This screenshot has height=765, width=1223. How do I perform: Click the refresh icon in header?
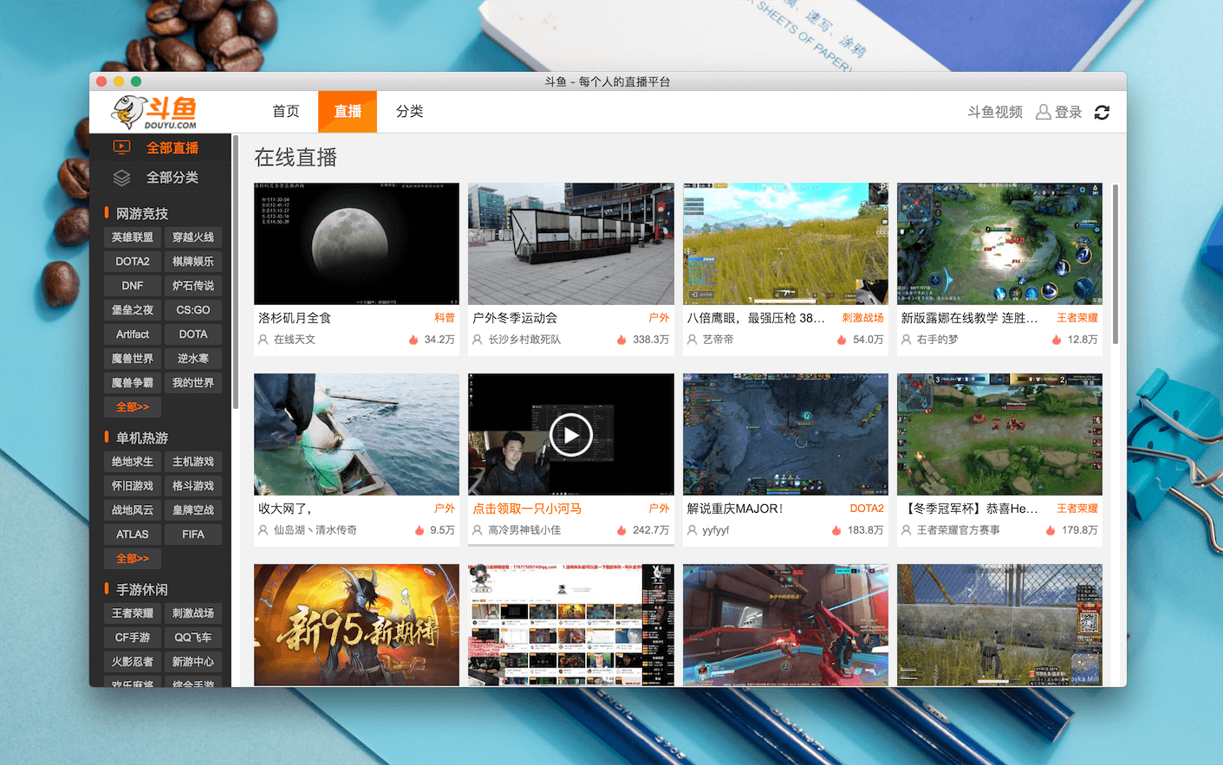tap(1102, 113)
